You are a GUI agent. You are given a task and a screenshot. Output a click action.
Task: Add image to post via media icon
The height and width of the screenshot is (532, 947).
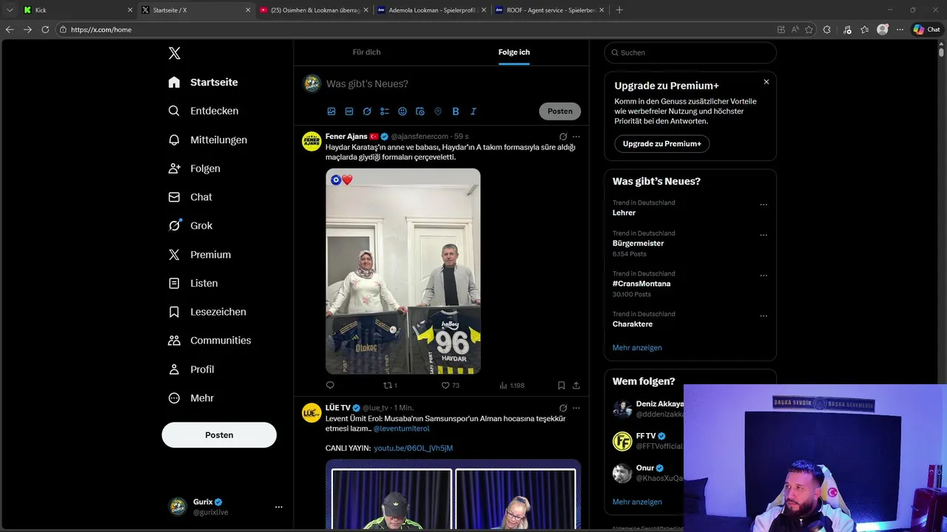click(x=331, y=112)
